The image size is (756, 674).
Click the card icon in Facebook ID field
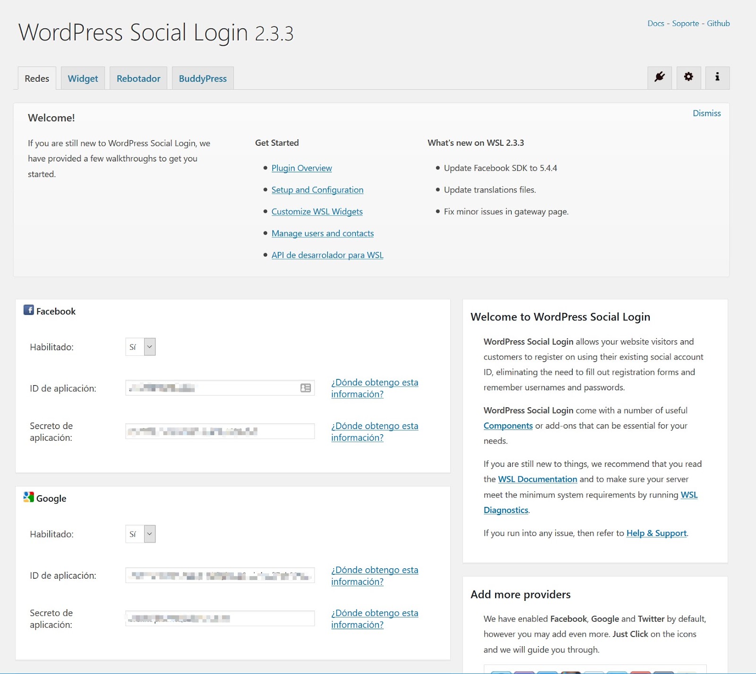pyautogui.click(x=306, y=388)
